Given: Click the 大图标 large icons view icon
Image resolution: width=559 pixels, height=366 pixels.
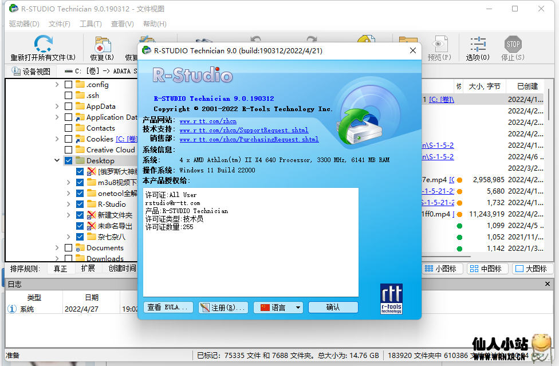Looking at the screenshot, I should pyautogui.click(x=519, y=269).
